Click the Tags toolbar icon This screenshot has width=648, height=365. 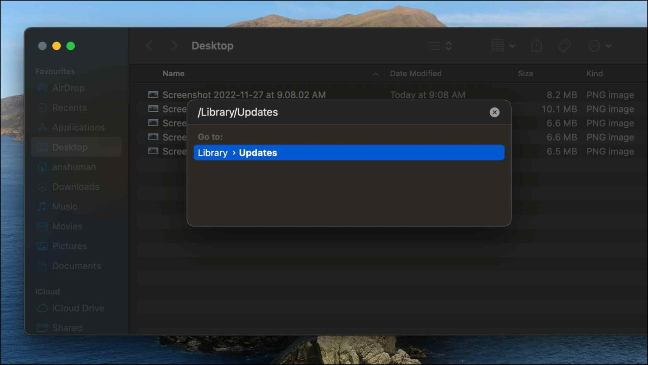[x=564, y=46]
